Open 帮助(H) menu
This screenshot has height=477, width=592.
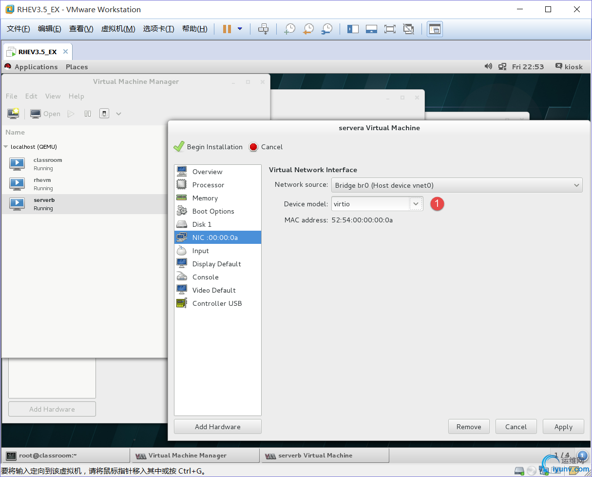click(x=195, y=29)
